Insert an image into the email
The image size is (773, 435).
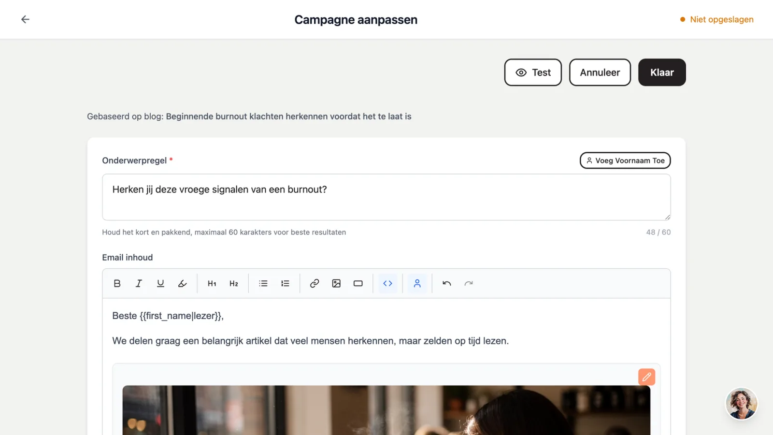tap(336, 283)
